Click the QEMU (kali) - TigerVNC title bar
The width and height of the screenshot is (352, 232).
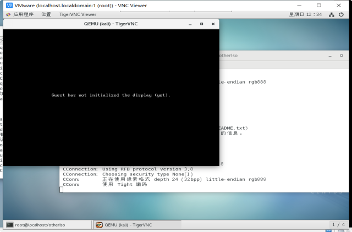click(111, 24)
